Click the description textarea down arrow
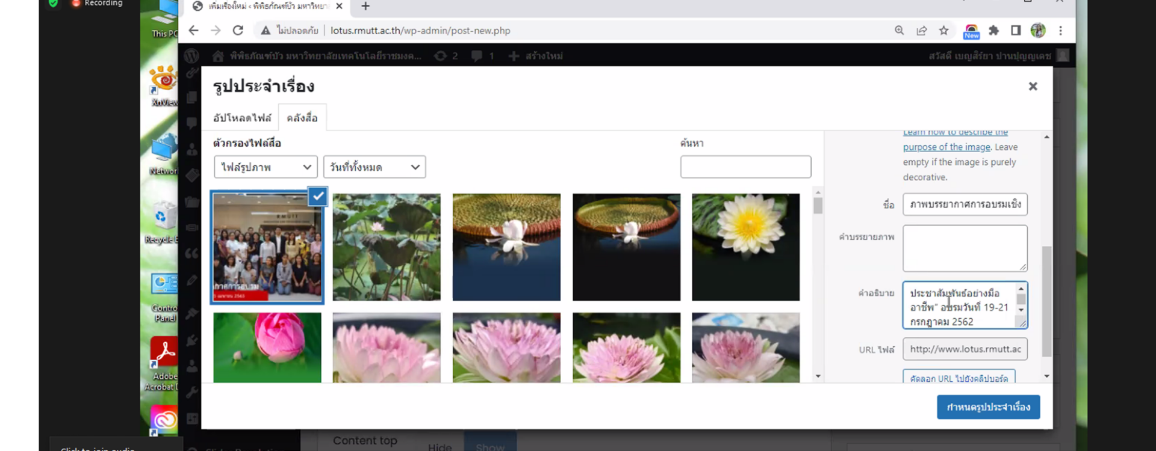Image resolution: width=1156 pixels, height=451 pixels. [x=1021, y=310]
